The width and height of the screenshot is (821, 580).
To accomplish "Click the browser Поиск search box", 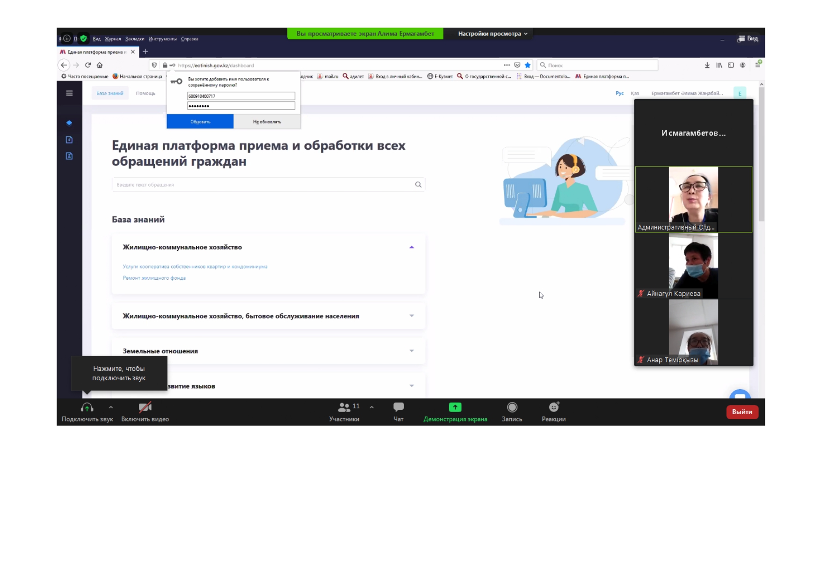I will coord(597,65).
